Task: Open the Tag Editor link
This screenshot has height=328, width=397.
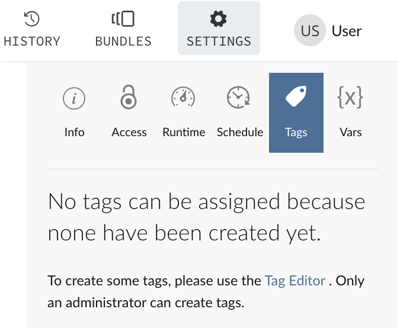Action: click(x=295, y=281)
